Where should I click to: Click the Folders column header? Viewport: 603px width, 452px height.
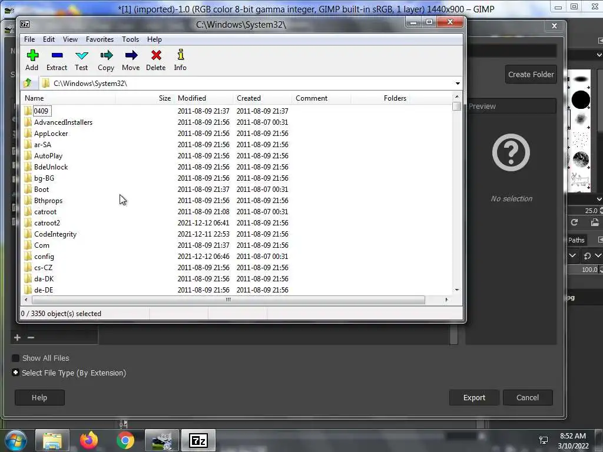point(380,98)
